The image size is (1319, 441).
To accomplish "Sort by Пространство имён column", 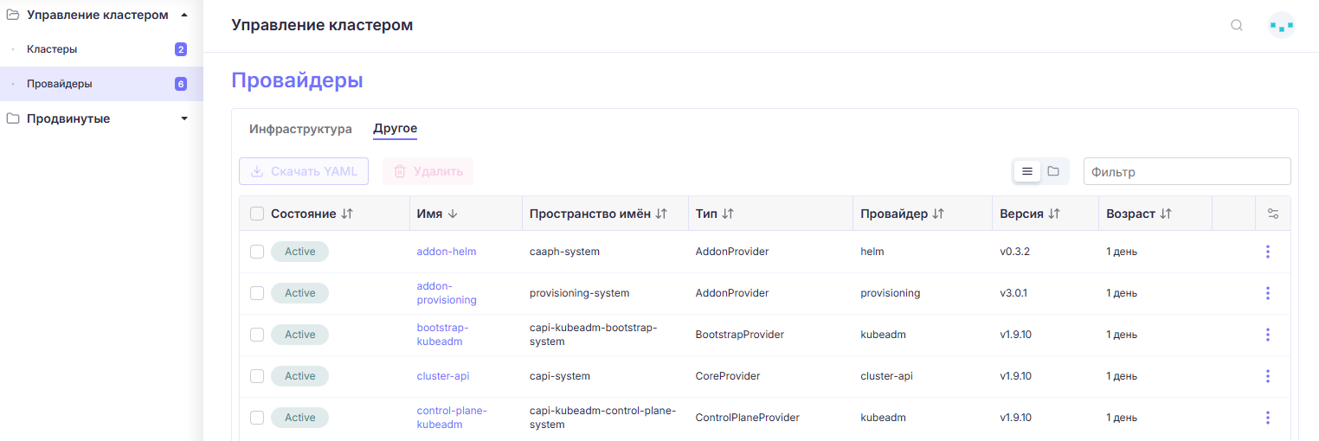I will 661,214.
